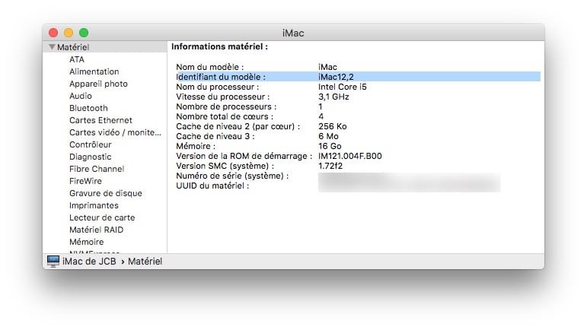
Task: Click 'IM121.004F.B00' boot ROM value
Action: (350, 156)
